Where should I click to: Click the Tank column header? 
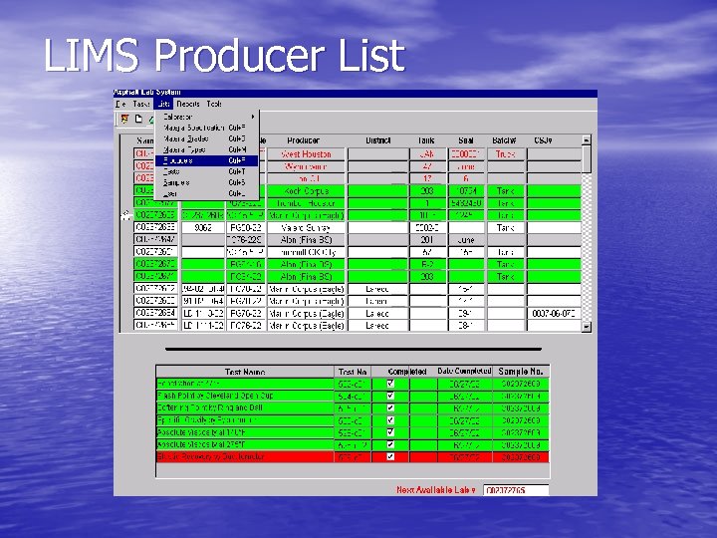tap(426, 140)
